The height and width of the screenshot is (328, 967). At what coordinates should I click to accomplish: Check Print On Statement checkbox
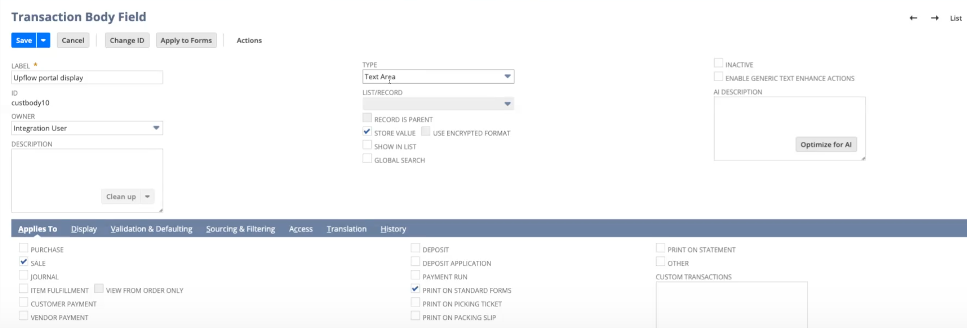pyautogui.click(x=660, y=248)
